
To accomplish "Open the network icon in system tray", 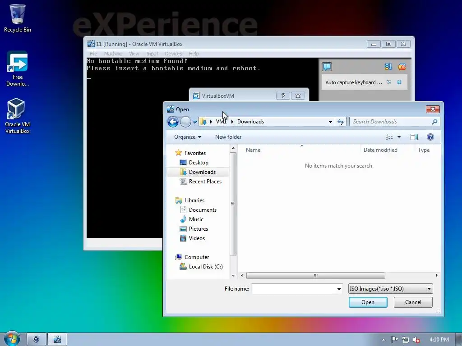I will click(x=406, y=340).
